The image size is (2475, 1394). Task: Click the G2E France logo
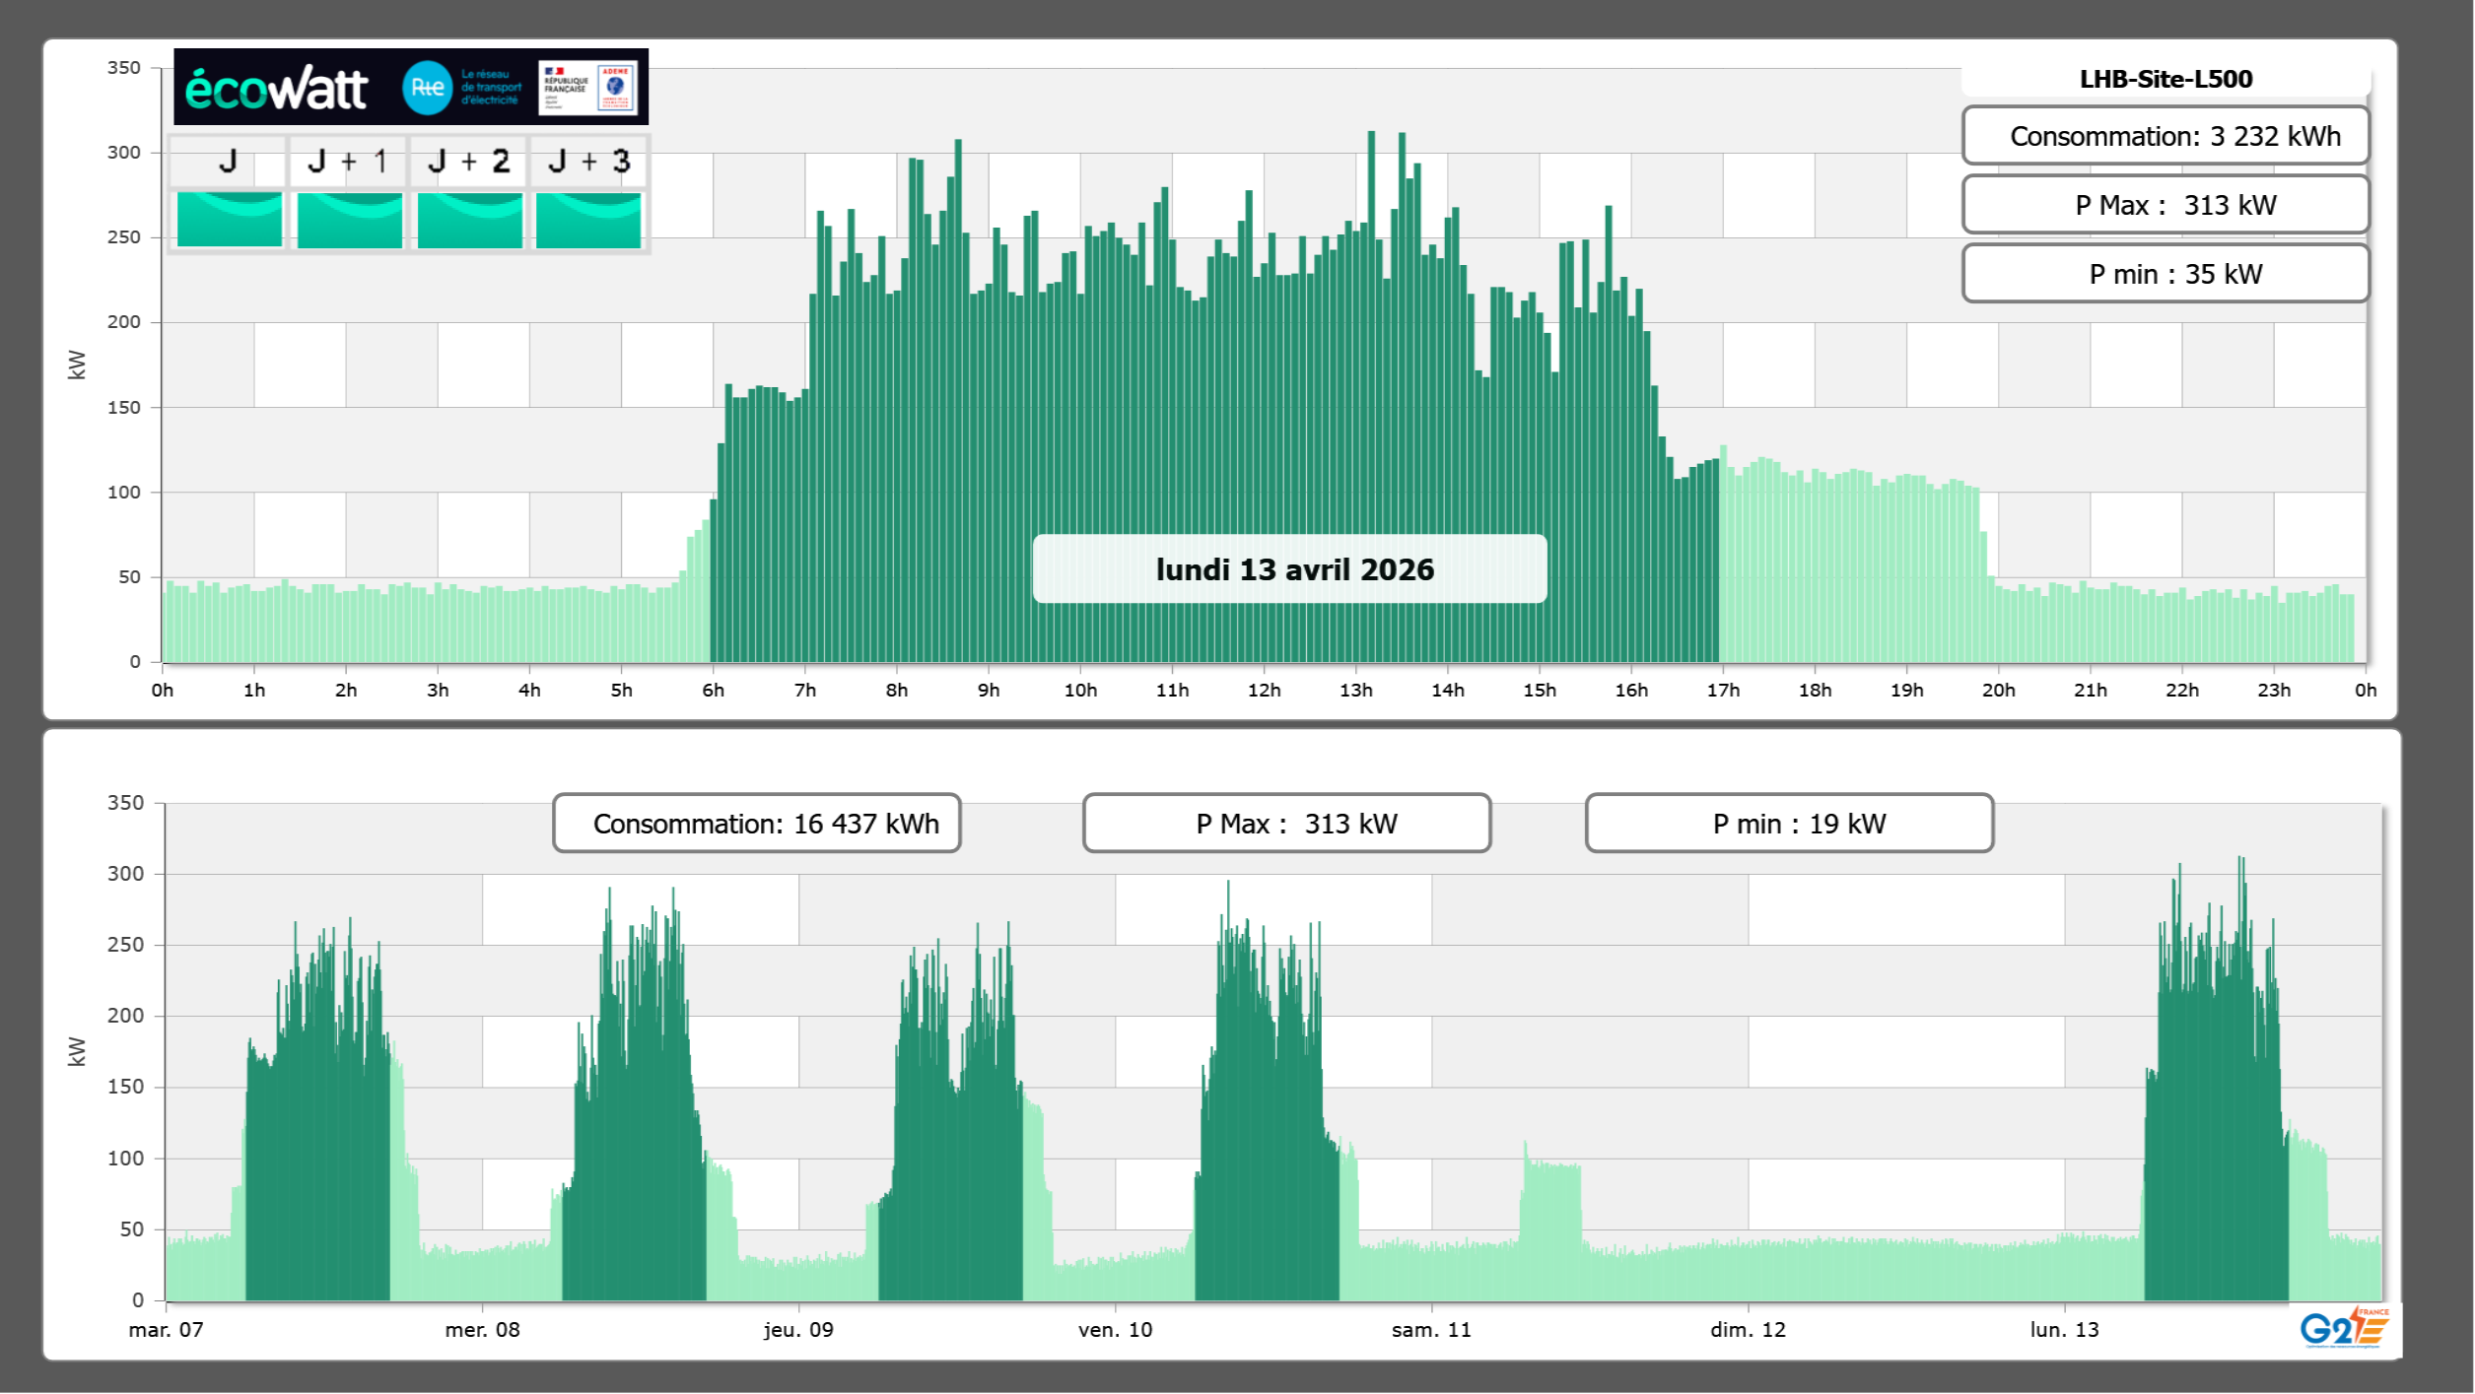(x=2344, y=1328)
